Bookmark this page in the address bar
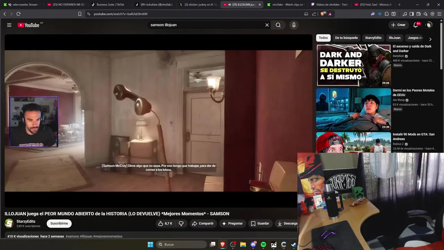The image size is (444, 250). pos(80,14)
